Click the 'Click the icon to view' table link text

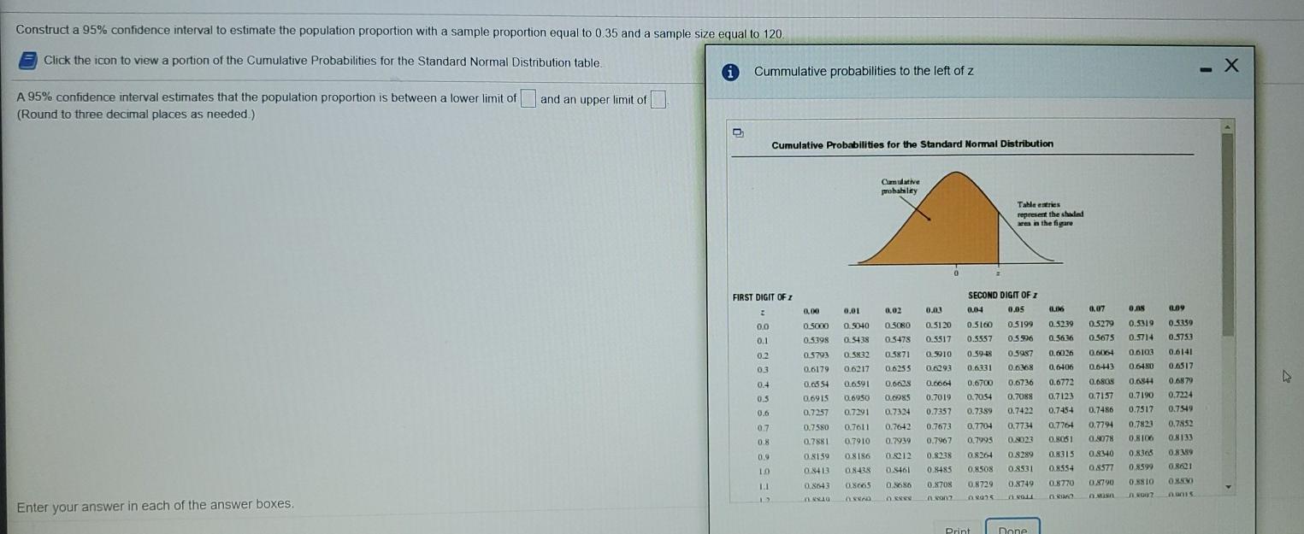[323, 62]
